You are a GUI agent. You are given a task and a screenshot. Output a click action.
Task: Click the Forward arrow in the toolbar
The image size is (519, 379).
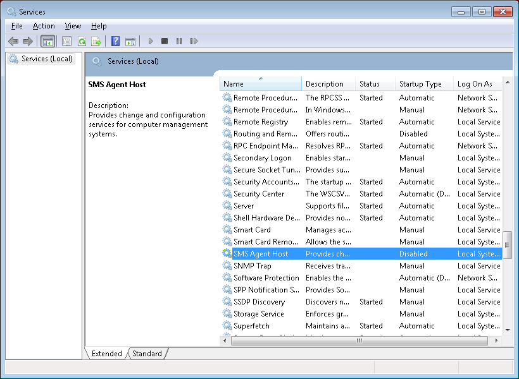coord(27,41)
